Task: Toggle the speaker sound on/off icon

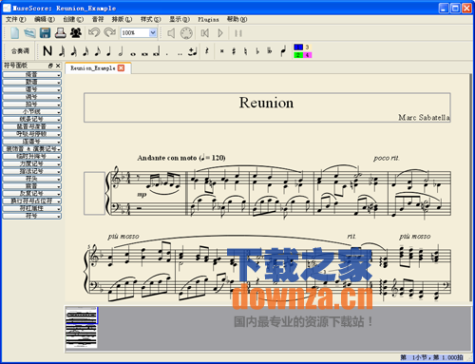Action: pyautogui.click(x=171, y=33)
